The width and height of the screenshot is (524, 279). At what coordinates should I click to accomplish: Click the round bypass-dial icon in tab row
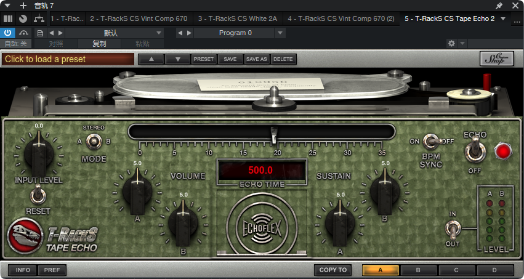(x=23, y=18)
